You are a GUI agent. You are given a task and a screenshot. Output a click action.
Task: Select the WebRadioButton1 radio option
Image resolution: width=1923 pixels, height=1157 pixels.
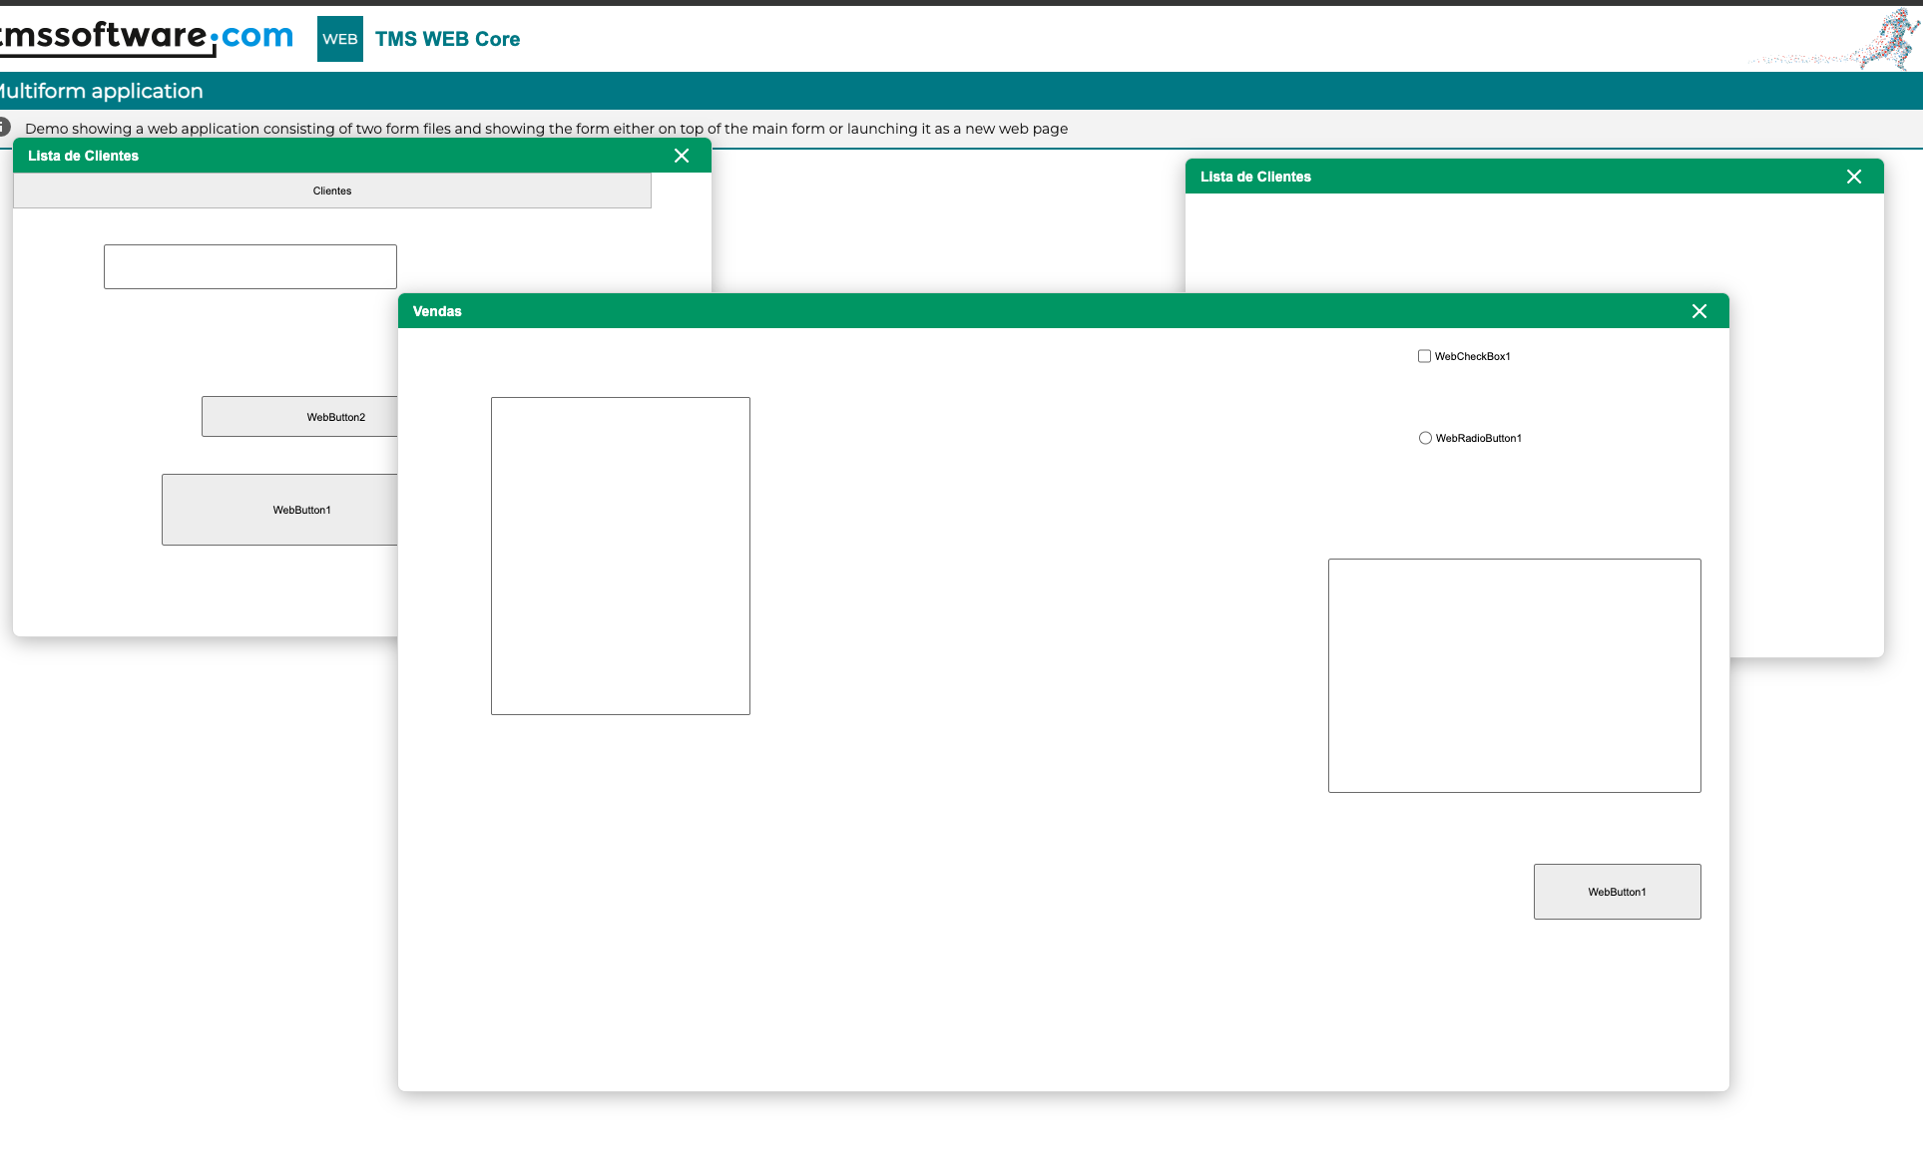[1425, 438]
